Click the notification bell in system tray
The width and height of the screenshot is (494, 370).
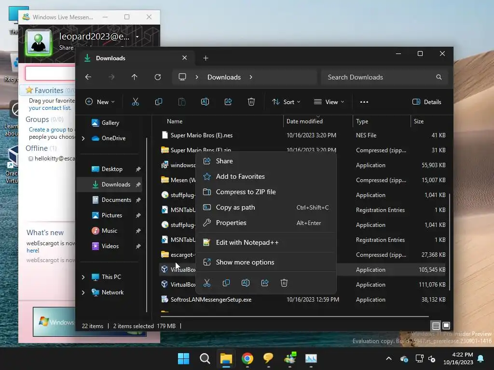[481, 358]
